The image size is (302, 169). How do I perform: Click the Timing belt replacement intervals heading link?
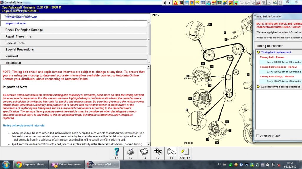coord(24,126)
